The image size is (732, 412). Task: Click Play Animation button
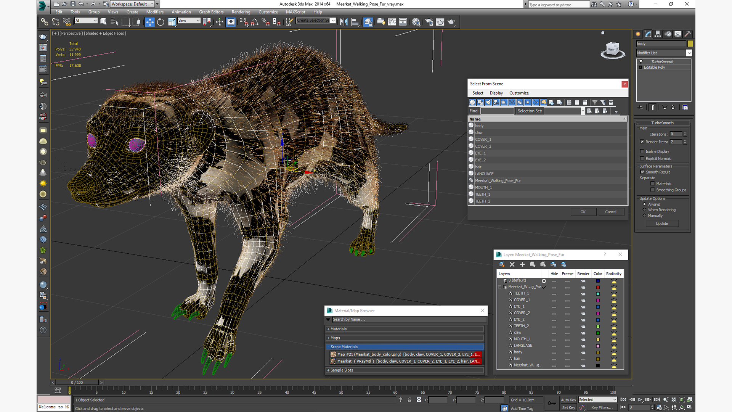tap(640, 399)
